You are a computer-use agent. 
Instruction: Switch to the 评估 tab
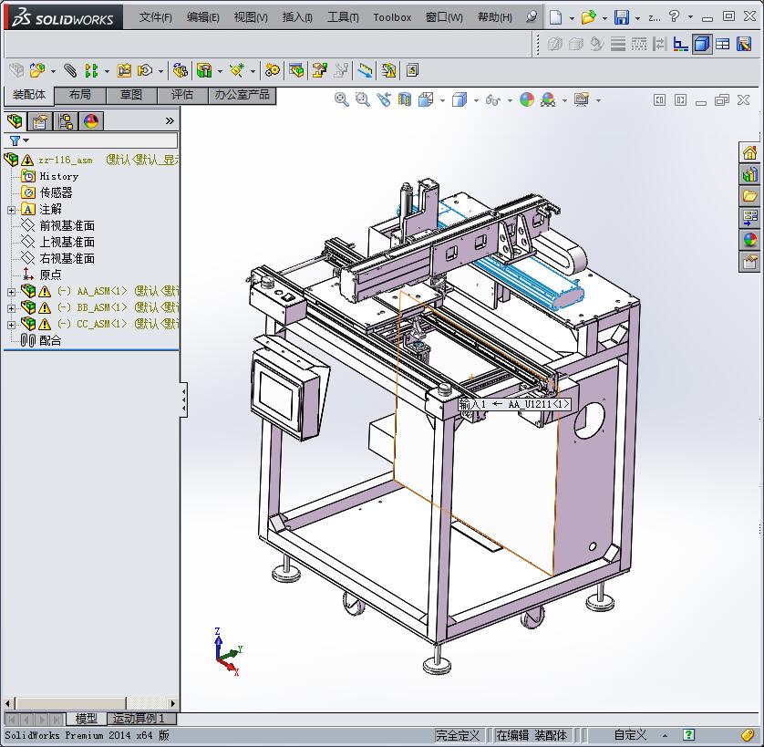(182, 95)
